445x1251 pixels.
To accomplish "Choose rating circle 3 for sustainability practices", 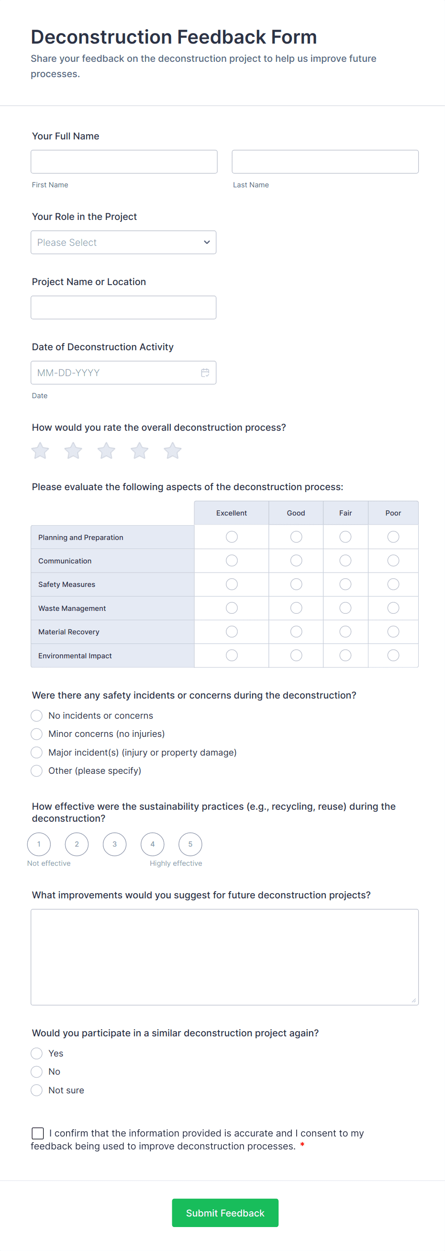I will [x=114, y=844].
